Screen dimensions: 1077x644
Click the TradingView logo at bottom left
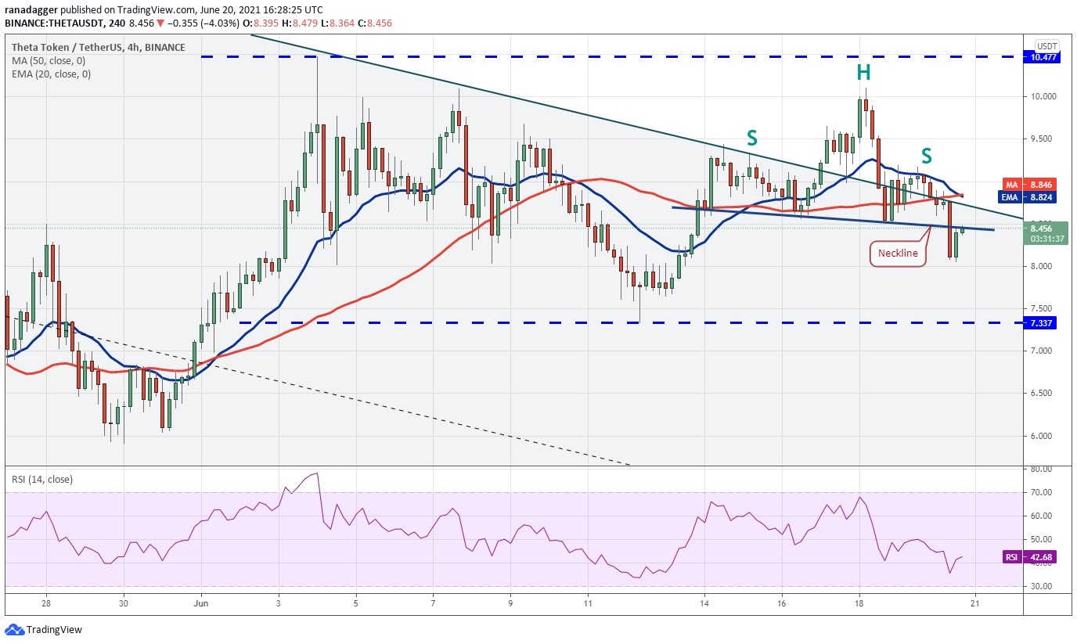tap(44, 630)
